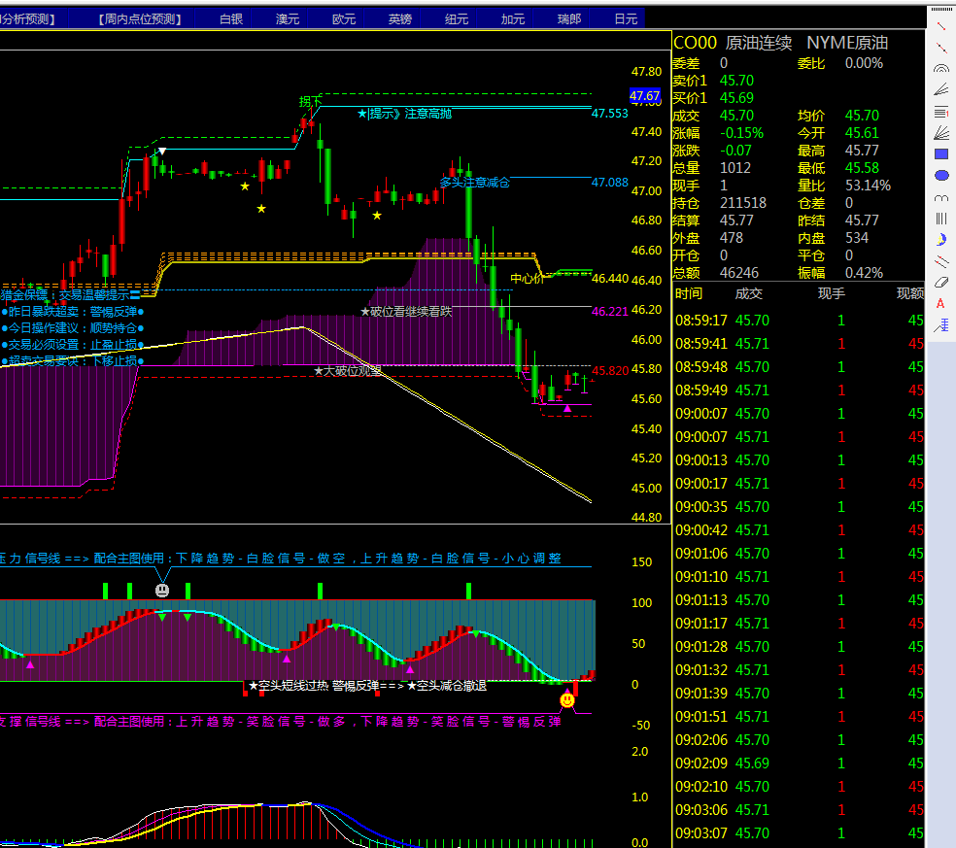Select the concentric arcs drawing tool
Image resolution: width=956 pixels, height=848 pixels.
(x=941, y=68)
